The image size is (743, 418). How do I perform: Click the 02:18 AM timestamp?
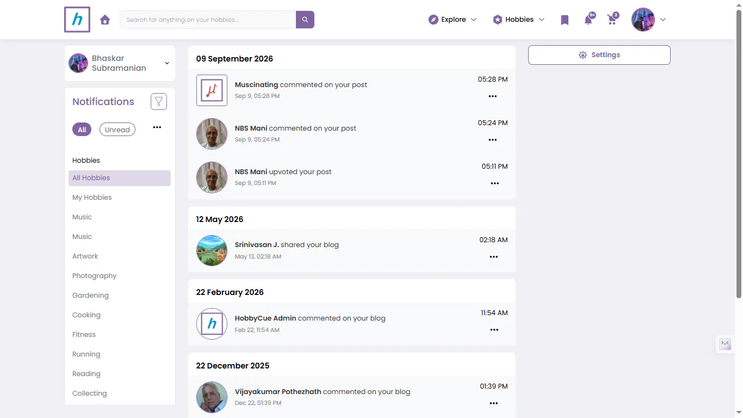(x=493, y=240)
